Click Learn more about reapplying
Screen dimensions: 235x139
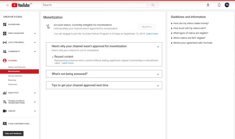click(x=152, y=34)
